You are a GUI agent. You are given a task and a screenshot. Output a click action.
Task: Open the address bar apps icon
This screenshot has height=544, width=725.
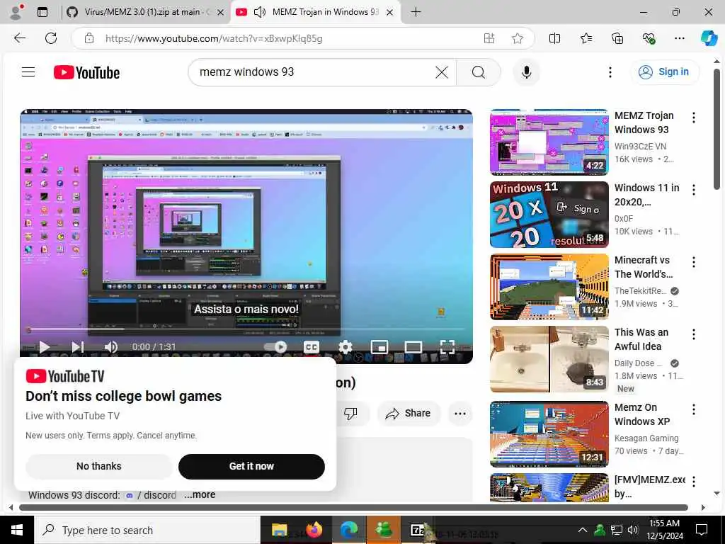pyautogui.click(x=489, y=38)
